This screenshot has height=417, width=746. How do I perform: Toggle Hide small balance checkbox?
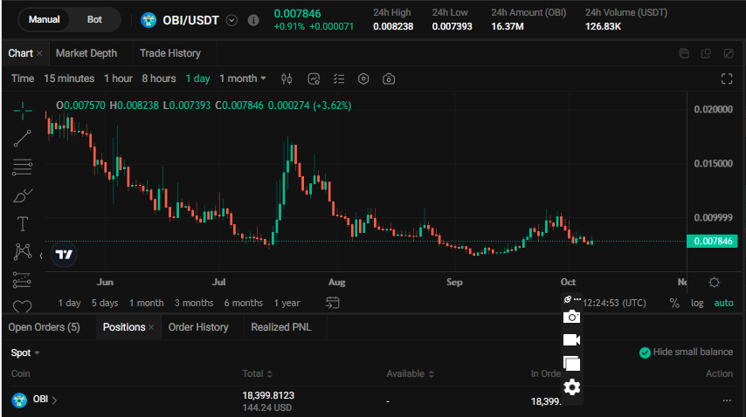click(645, 352)
